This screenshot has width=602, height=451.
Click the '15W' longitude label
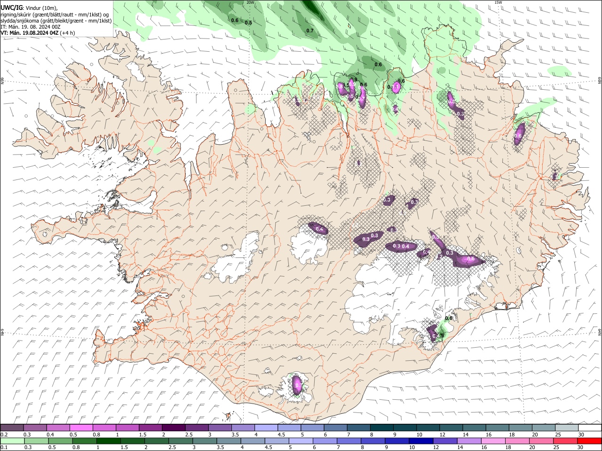(x=498, y=2)
